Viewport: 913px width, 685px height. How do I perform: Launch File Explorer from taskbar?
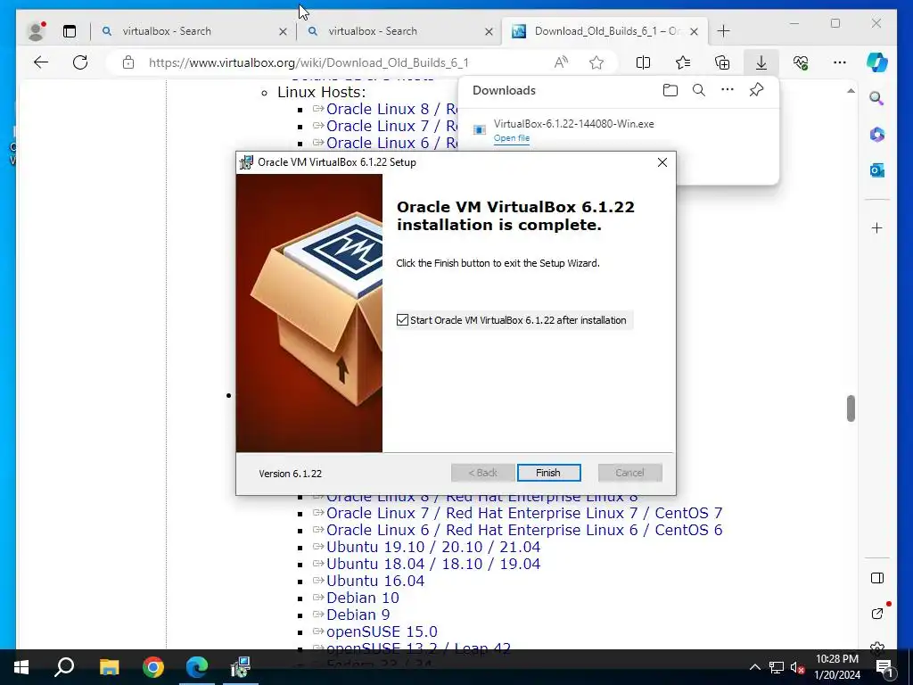[109, 667]
